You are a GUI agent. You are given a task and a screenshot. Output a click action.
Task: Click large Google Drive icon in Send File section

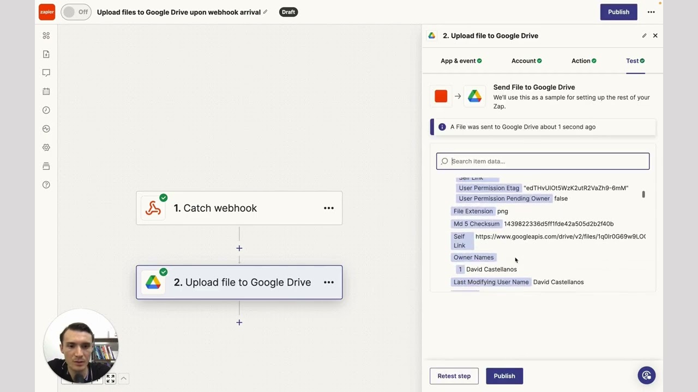(x=474, y=96)
